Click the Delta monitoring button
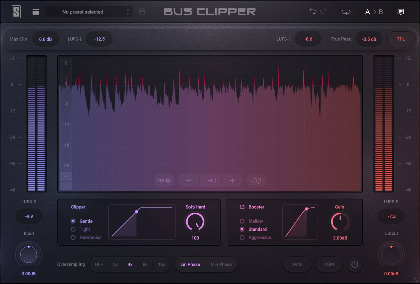The image size is (420, 284). pyautogui.click(x=297, y=264)
